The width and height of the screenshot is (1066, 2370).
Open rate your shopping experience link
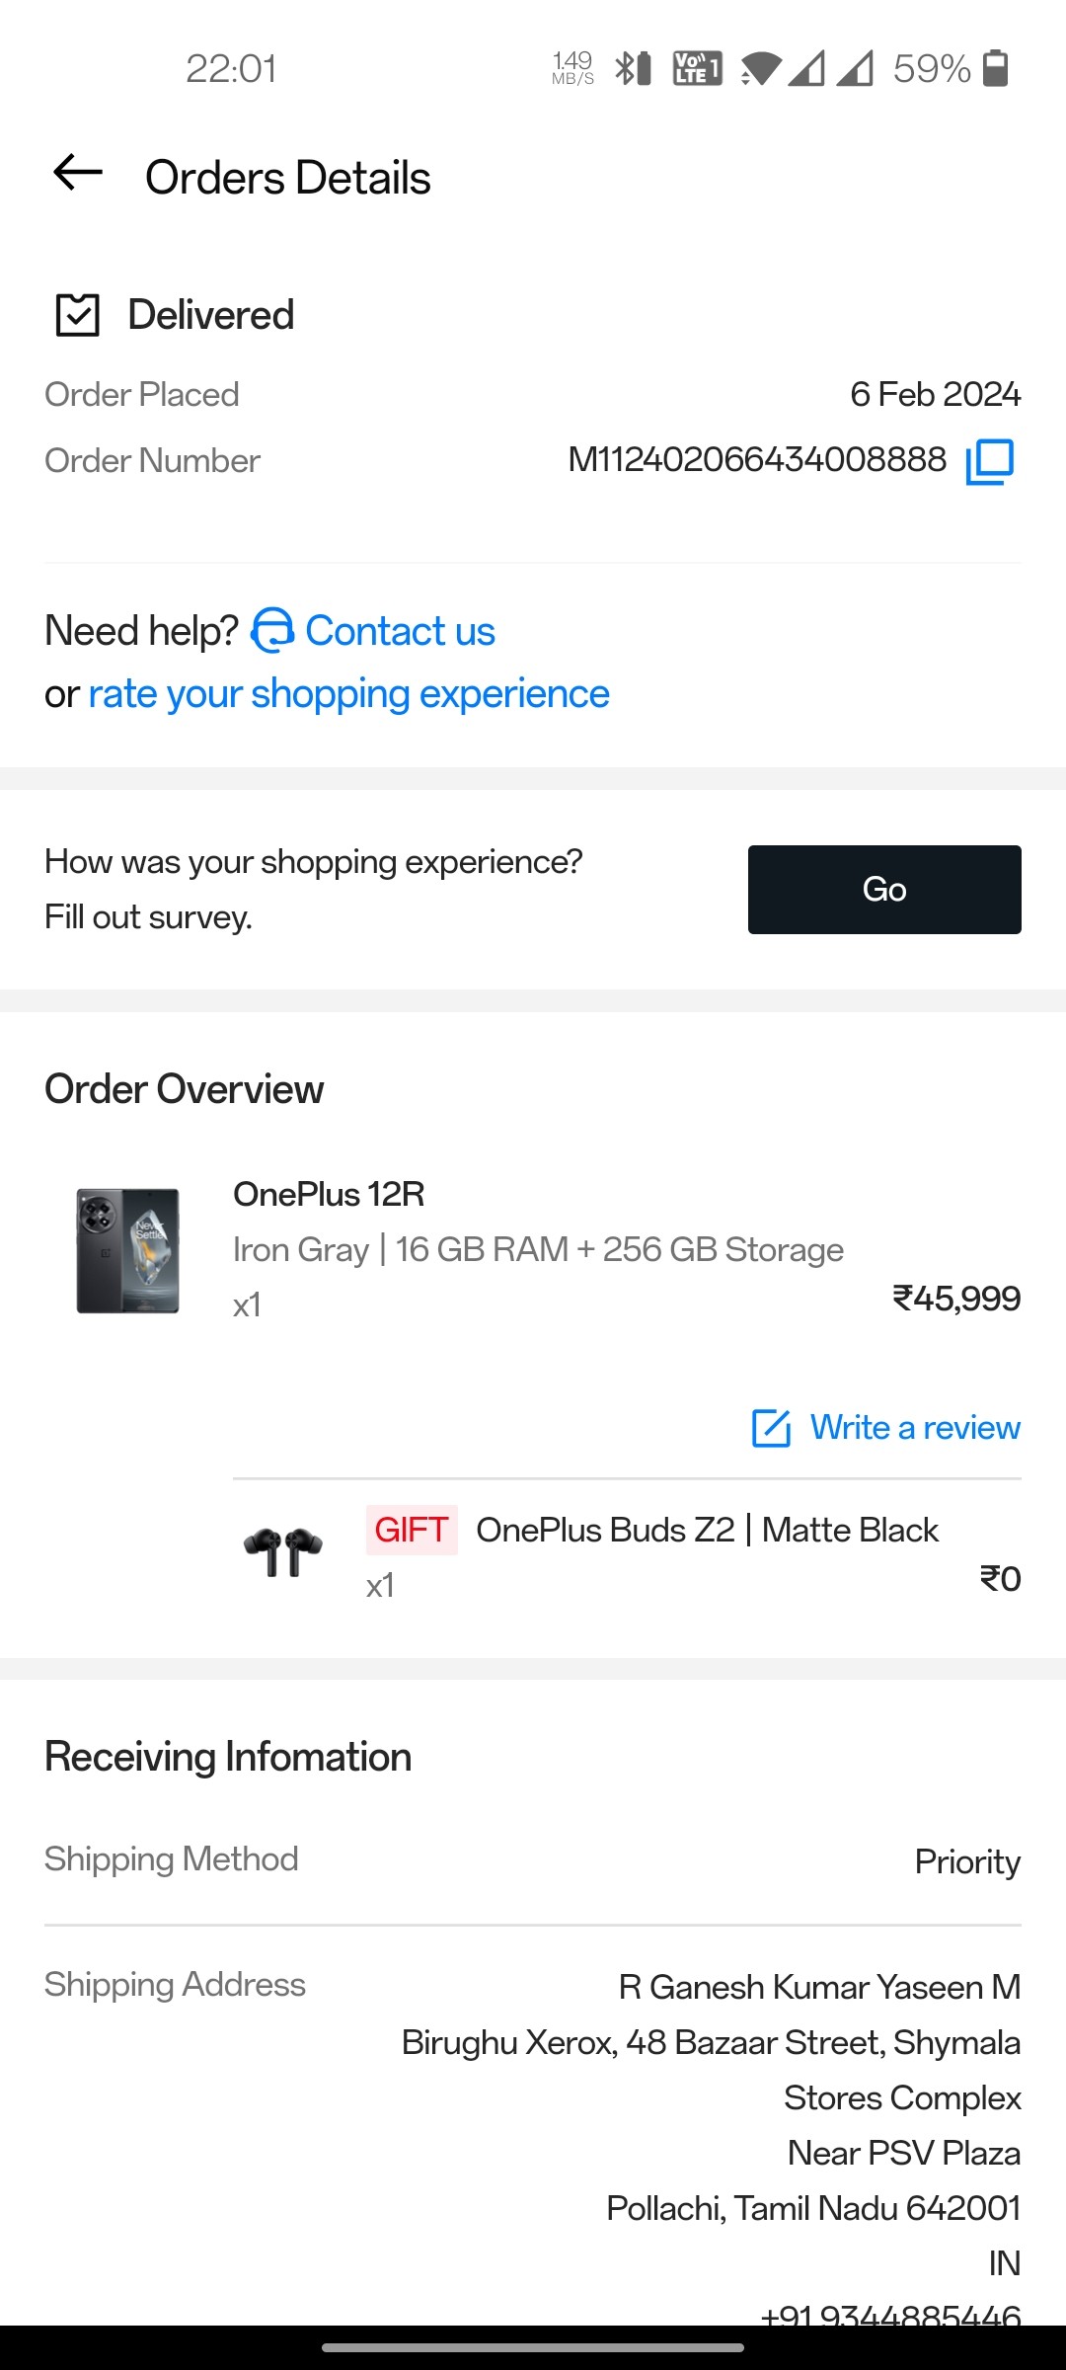[348, 694]
